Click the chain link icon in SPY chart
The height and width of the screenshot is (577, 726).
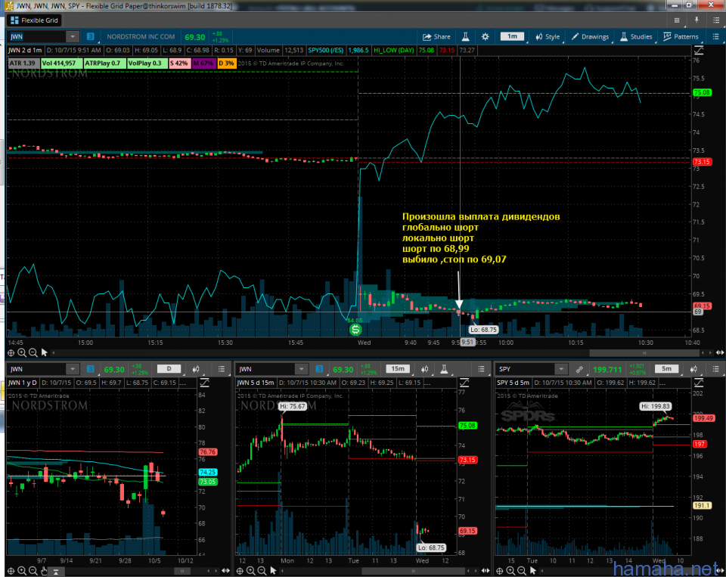pos(579,369)
